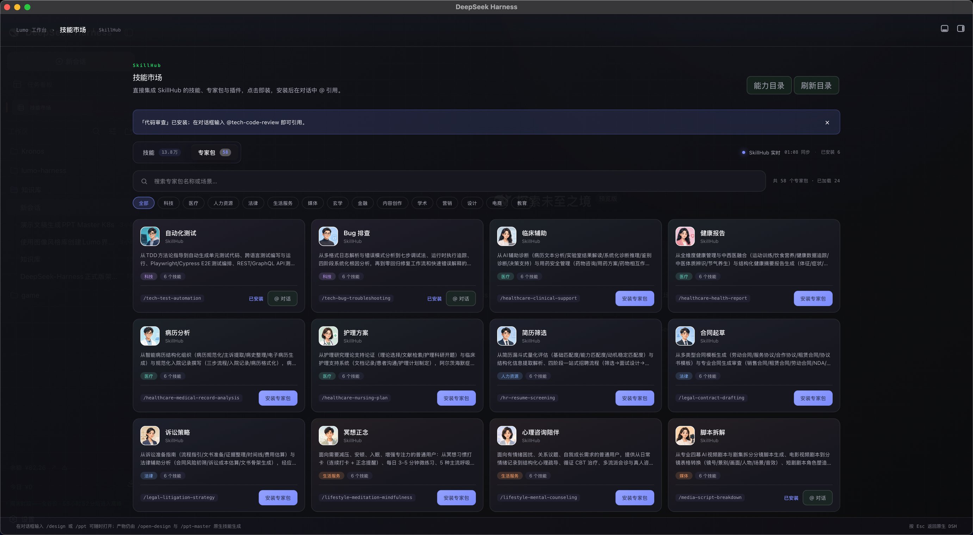Open the 护理方案 expert avatar
973x535 pixels.
tap(328, 336)
